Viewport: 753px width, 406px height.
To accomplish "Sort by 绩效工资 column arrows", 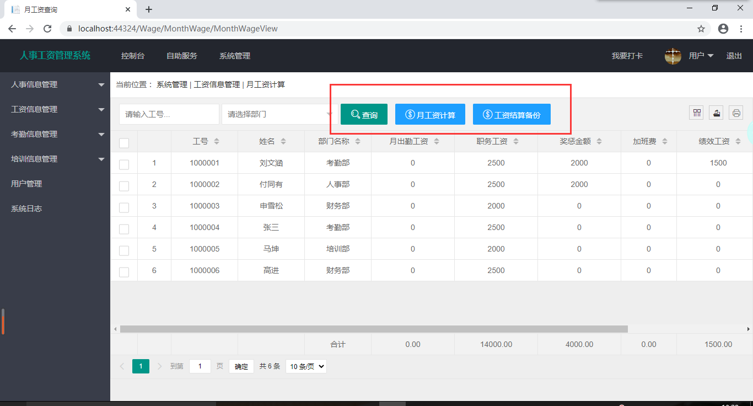I will click(738, 141).
